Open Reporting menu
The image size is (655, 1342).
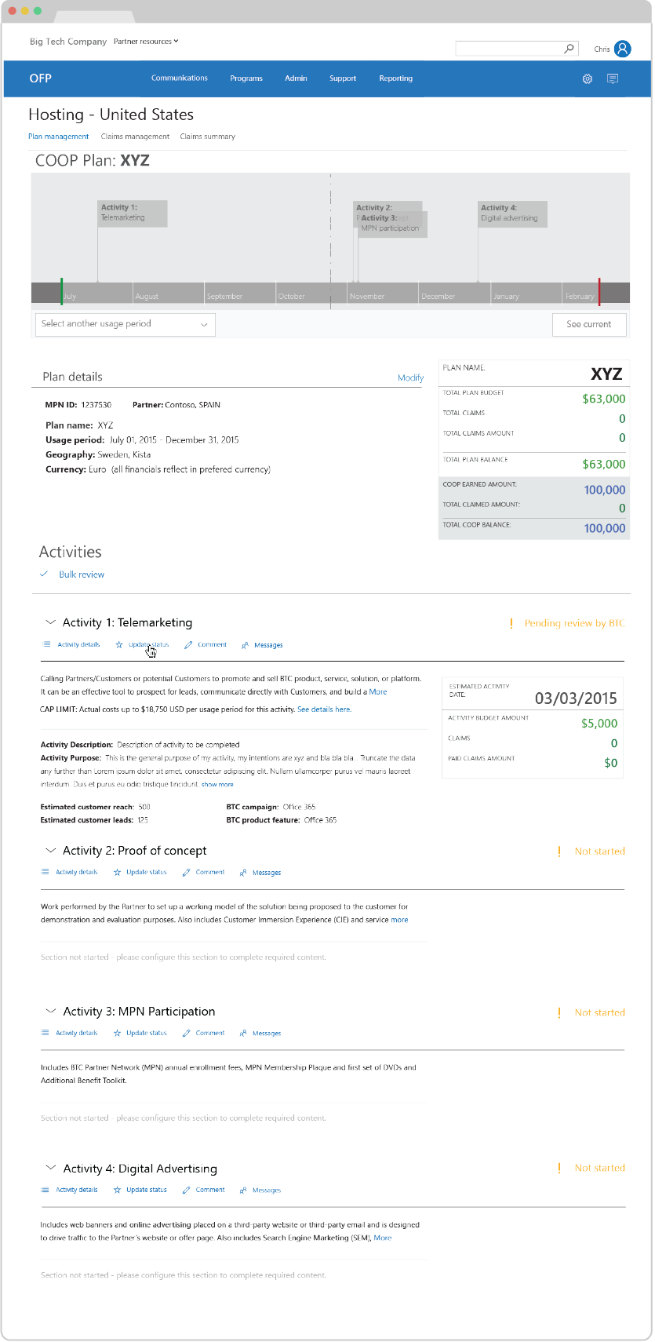pos(395,78)
